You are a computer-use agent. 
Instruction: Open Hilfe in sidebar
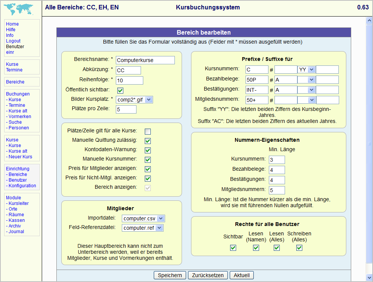point(11,30)
